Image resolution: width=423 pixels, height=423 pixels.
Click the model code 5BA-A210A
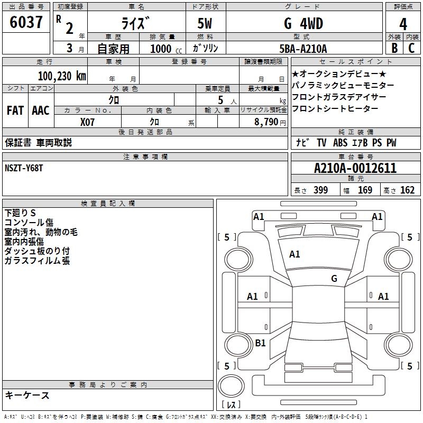[303, 49]
